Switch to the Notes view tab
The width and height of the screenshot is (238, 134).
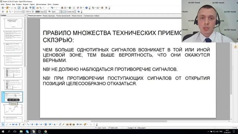tap(63, 16)
